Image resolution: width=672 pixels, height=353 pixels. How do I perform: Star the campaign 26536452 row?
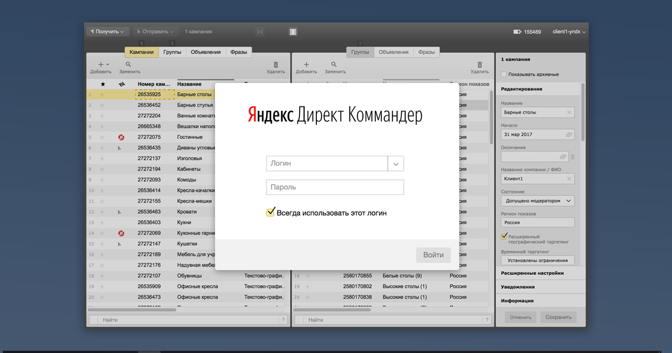coord(102,105)
